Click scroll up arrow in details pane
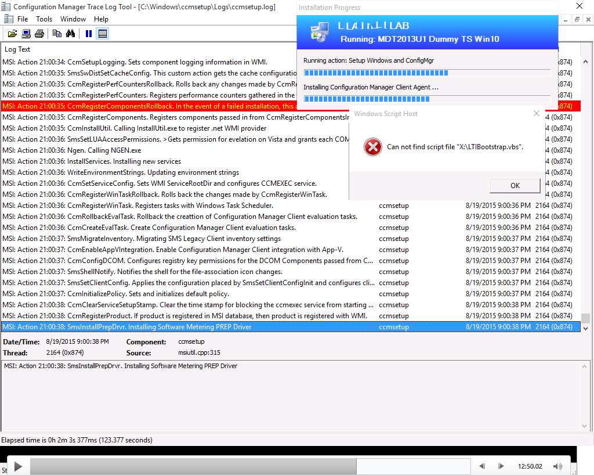This screenshot has height=475, width=594. [x=584, y=366]
